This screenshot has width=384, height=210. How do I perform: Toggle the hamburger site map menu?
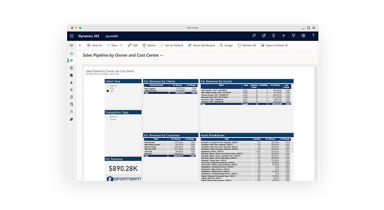click(x=71, y=45)
